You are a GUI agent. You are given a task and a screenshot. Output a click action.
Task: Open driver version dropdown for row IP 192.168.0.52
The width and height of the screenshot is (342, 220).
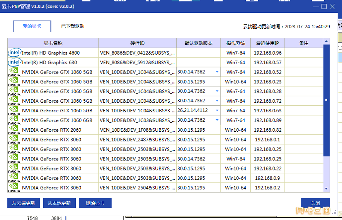(217, 72)
